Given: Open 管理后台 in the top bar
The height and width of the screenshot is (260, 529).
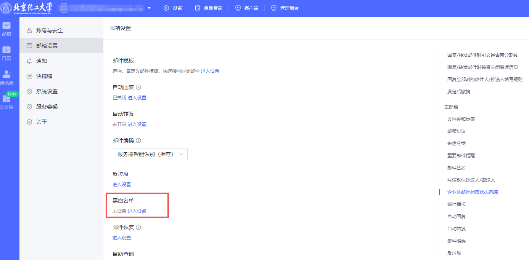Looking at the screenshot, I should [x=285, y=8].
